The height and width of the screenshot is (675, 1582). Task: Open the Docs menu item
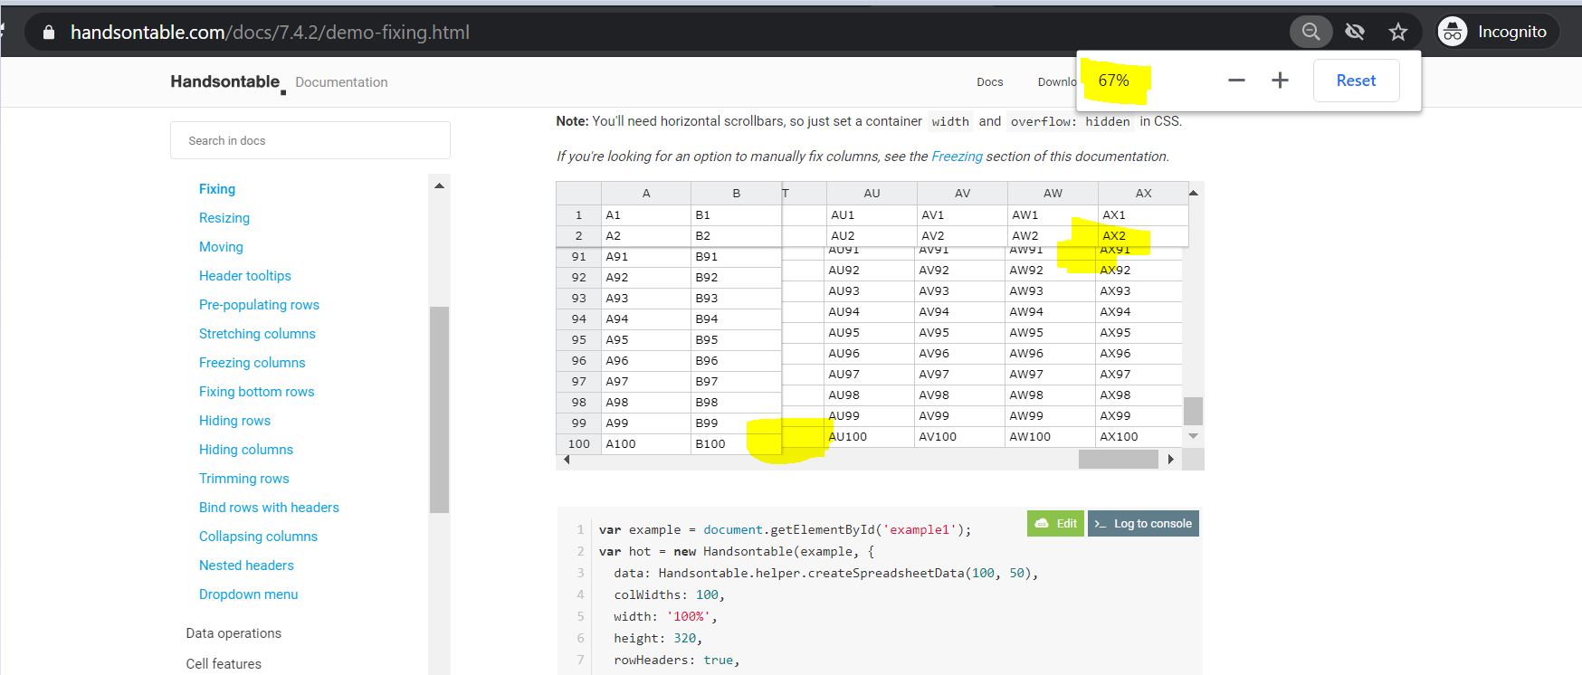click(990, 81)
